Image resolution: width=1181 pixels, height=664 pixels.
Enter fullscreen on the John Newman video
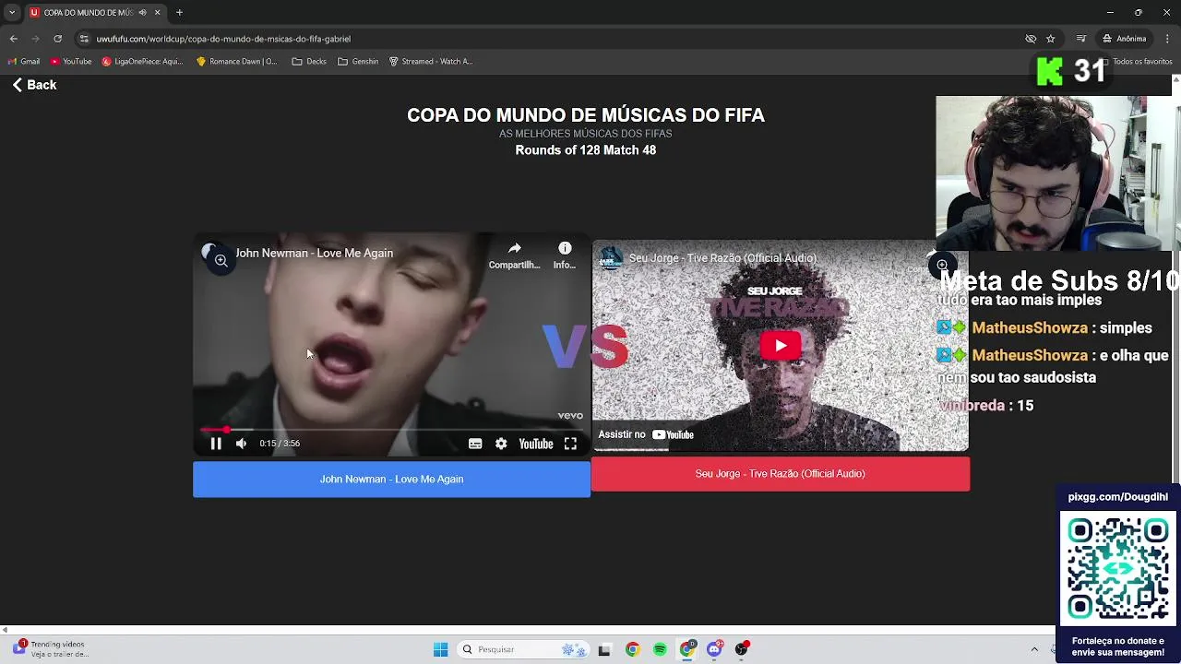[570, 444]
